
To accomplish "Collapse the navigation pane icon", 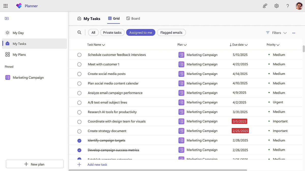I will point(7,18).
